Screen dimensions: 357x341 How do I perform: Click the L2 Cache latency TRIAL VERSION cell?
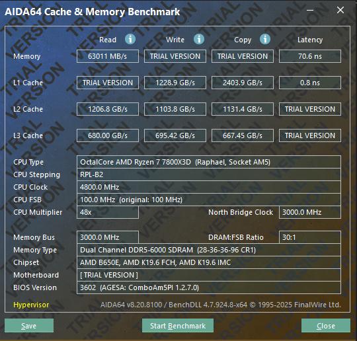tap(310, 109)
